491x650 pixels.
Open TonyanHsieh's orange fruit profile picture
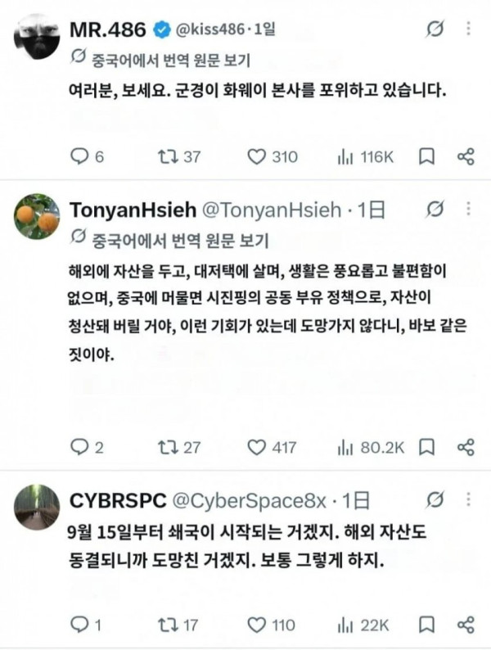click(x=37, y=216)
